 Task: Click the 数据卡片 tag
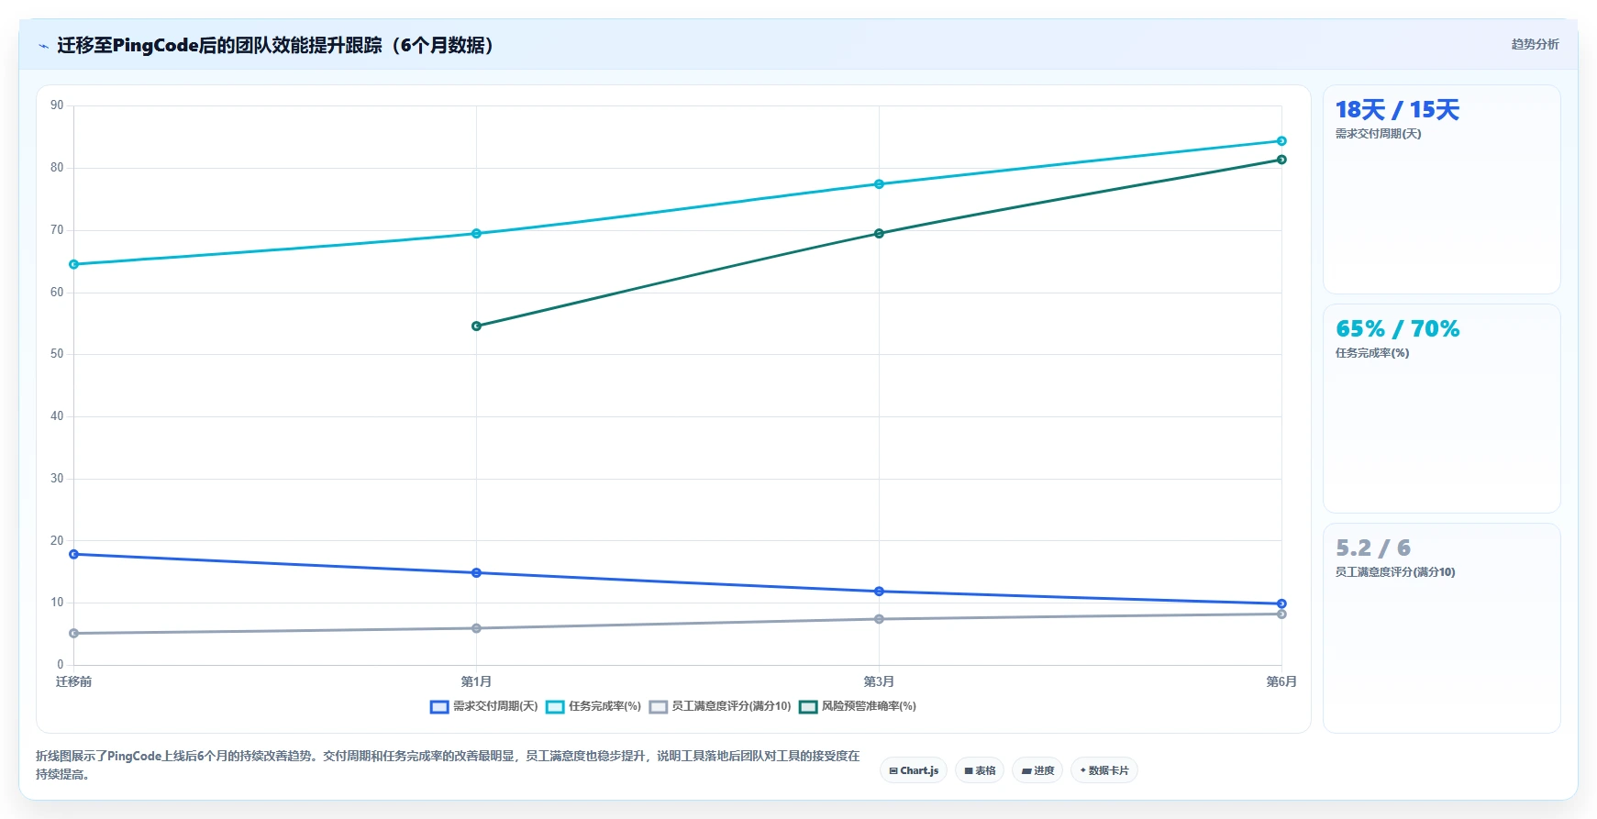1104,770
